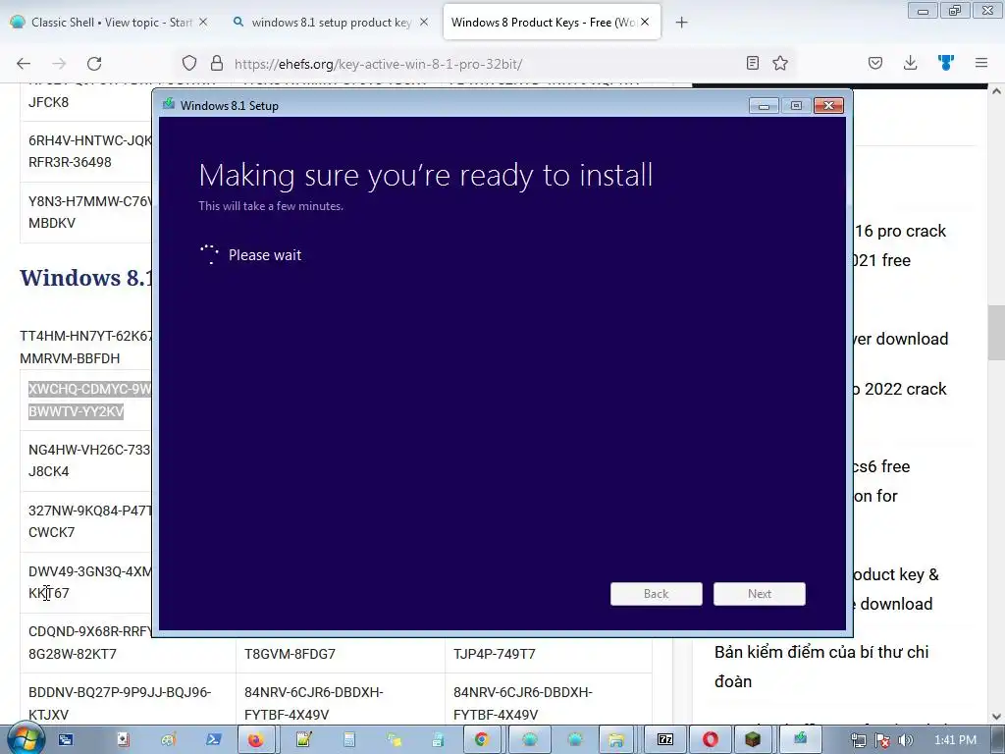Screen dimensions: 1005x754
Task: Open the 7-Zip taskbar icon
Action: (665, 739)
